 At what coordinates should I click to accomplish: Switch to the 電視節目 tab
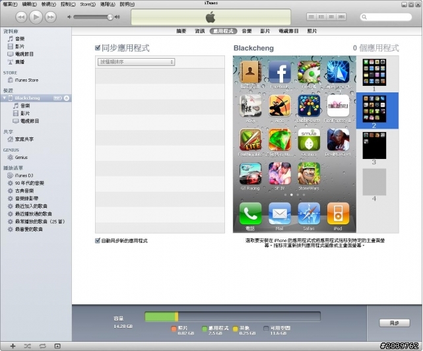tap(288, 31)
